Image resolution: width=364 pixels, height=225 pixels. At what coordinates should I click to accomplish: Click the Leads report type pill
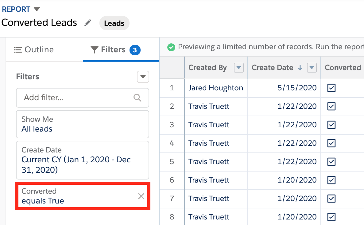point(114,23)
